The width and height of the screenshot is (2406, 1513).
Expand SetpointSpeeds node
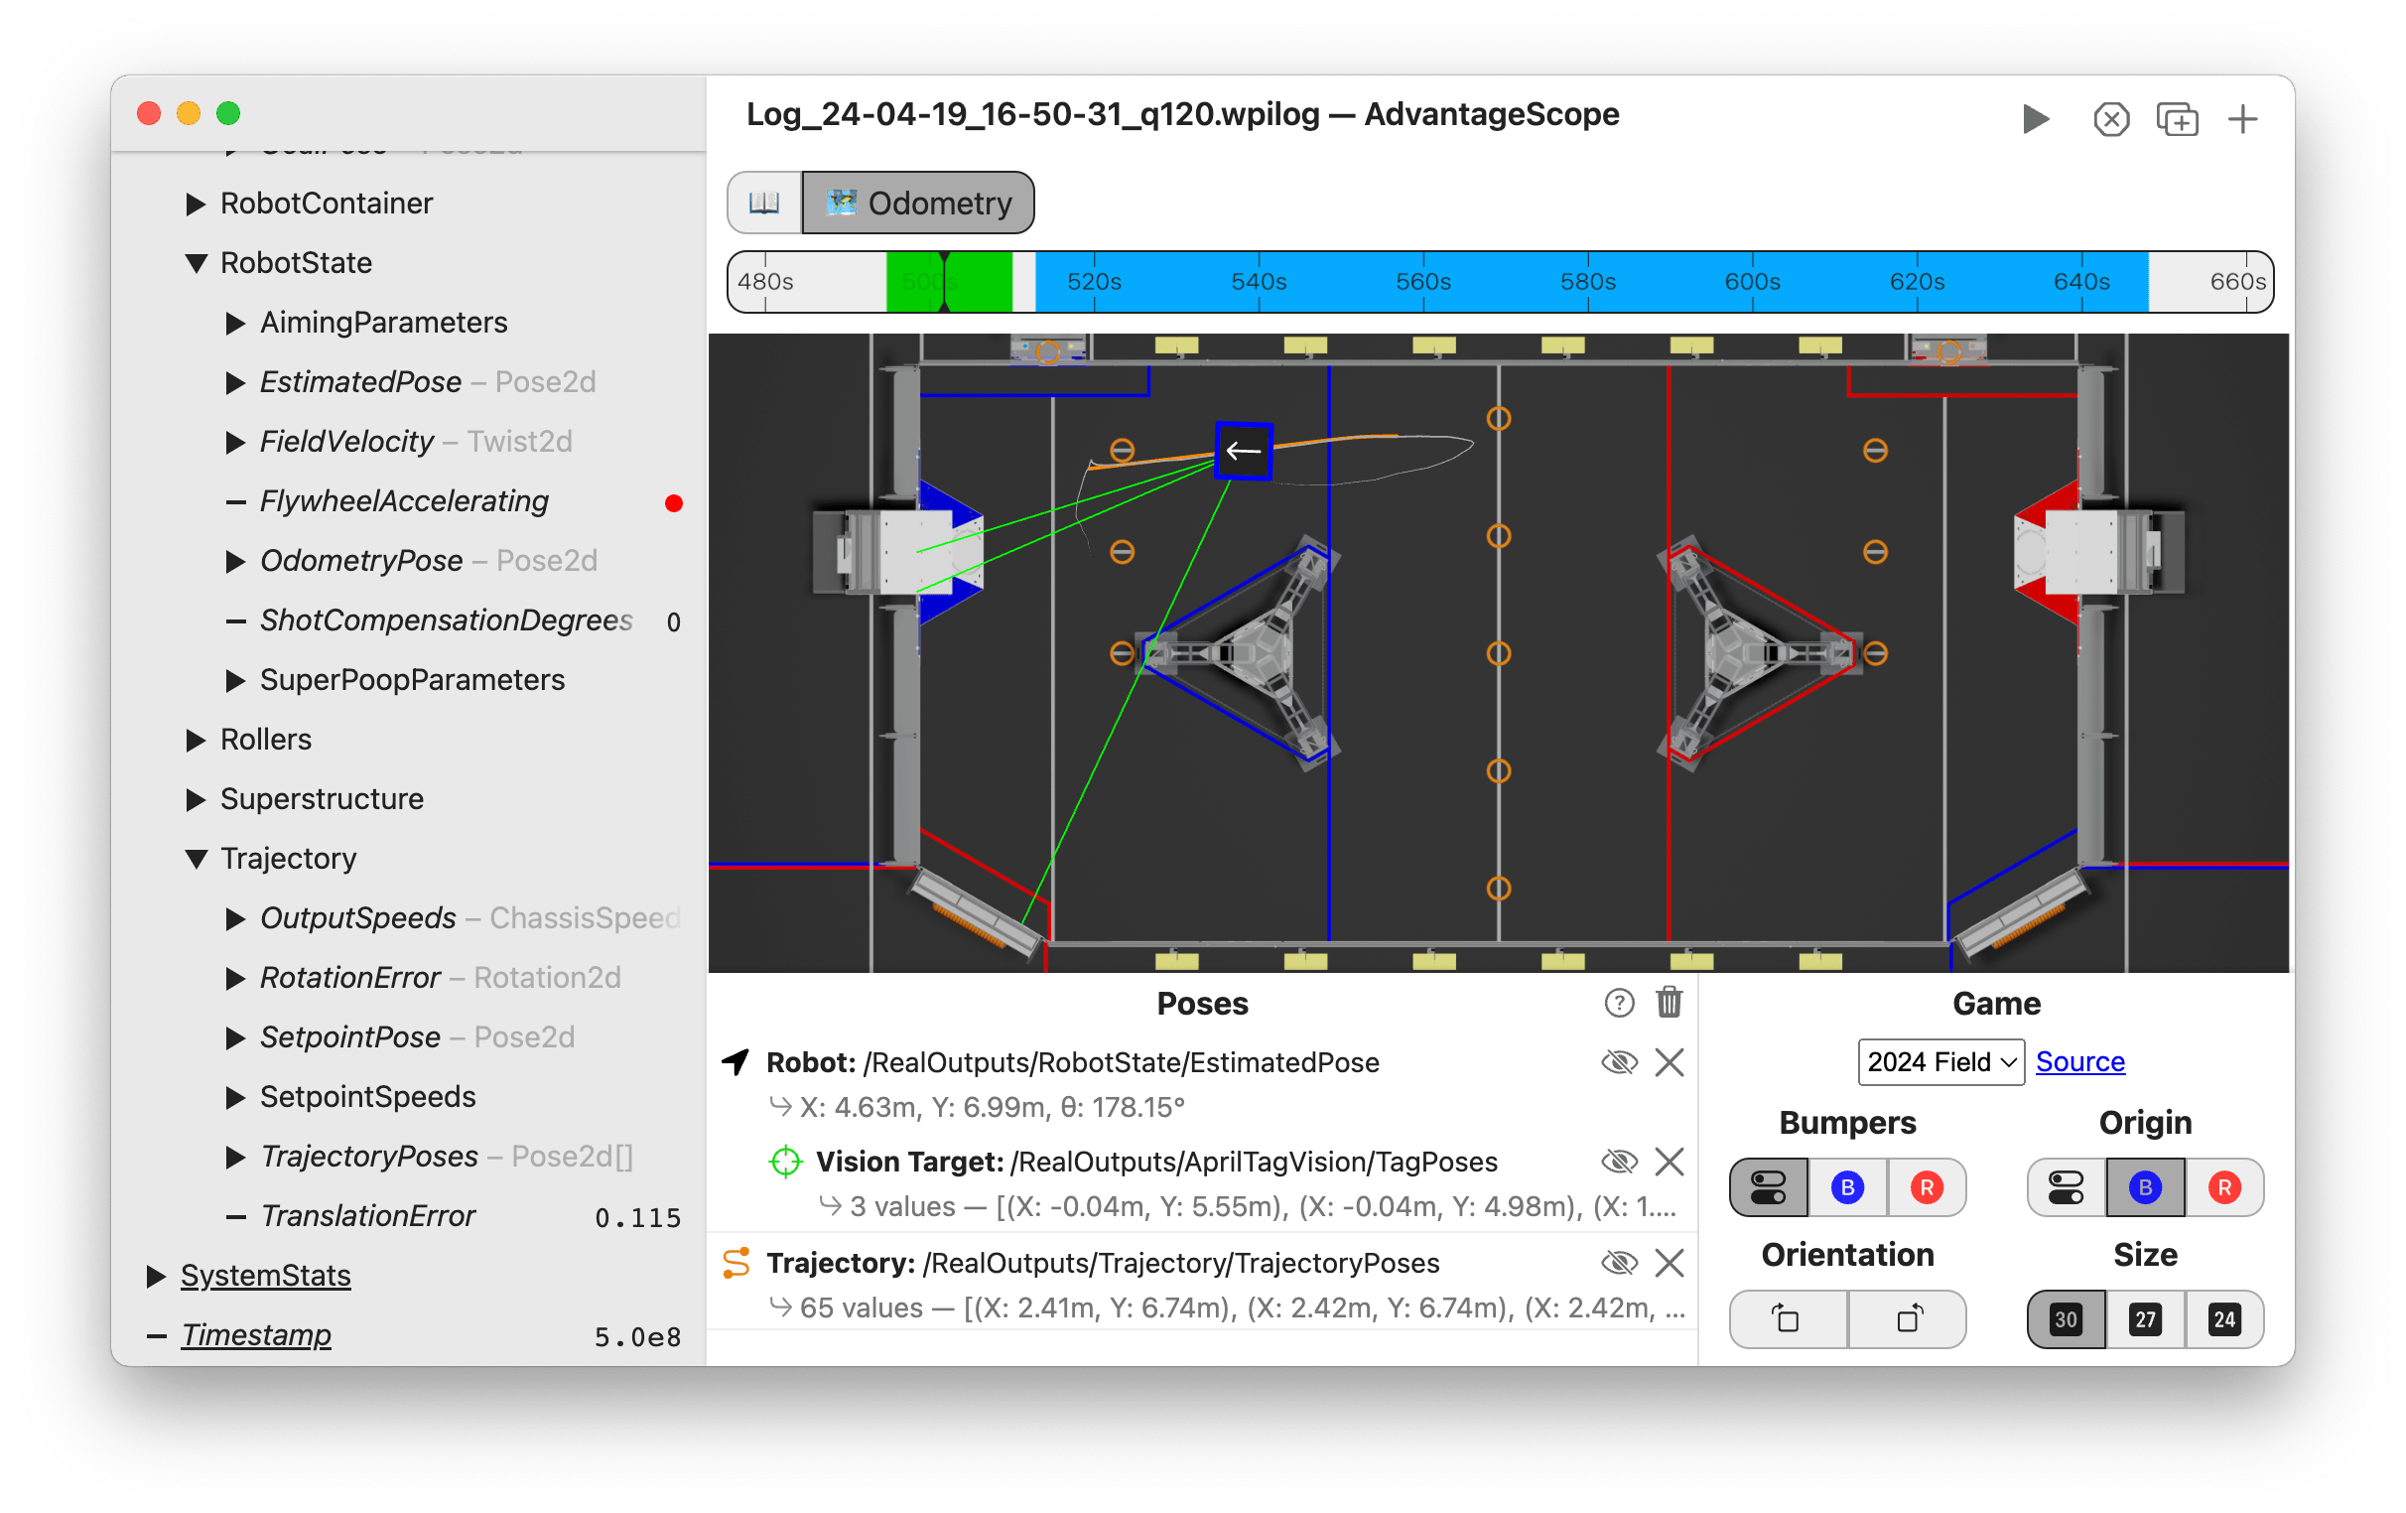click(x=236, y=1097)
